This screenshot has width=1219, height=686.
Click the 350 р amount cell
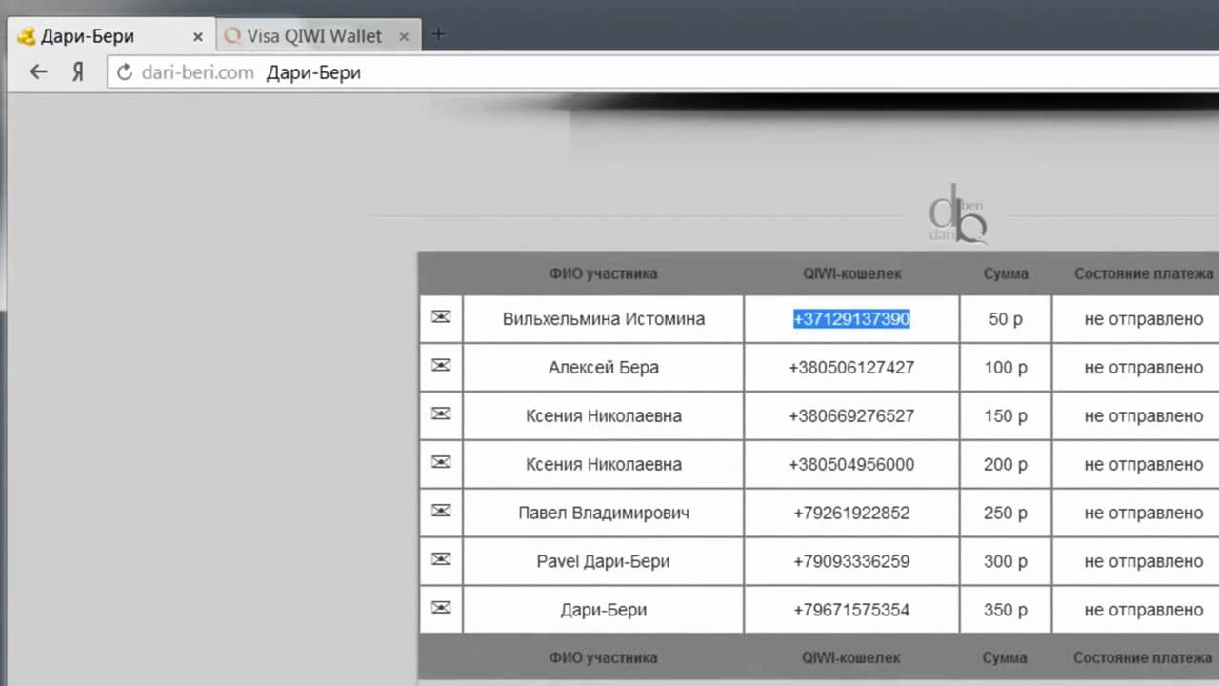tap(1006, 611)
